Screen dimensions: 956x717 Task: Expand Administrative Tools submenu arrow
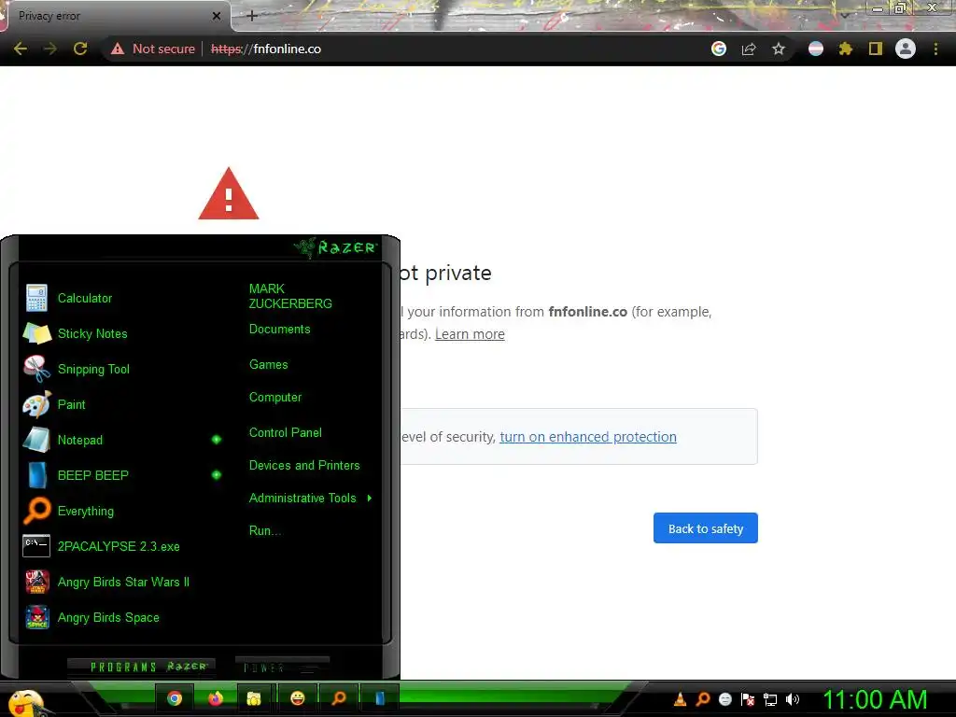coord(370,499)
